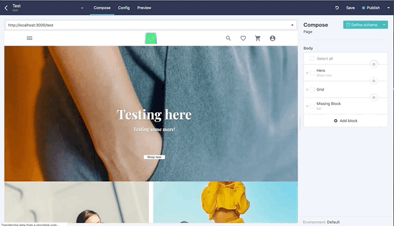Check the Grid block checkbox
Screen dimensions: 394x226
coord(312,90)
